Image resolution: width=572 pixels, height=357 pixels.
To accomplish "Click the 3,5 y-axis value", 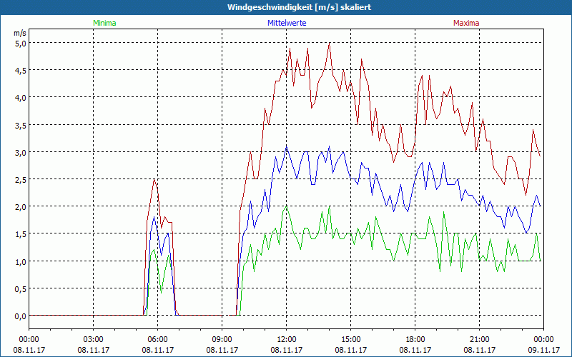I will coord(21,125).
